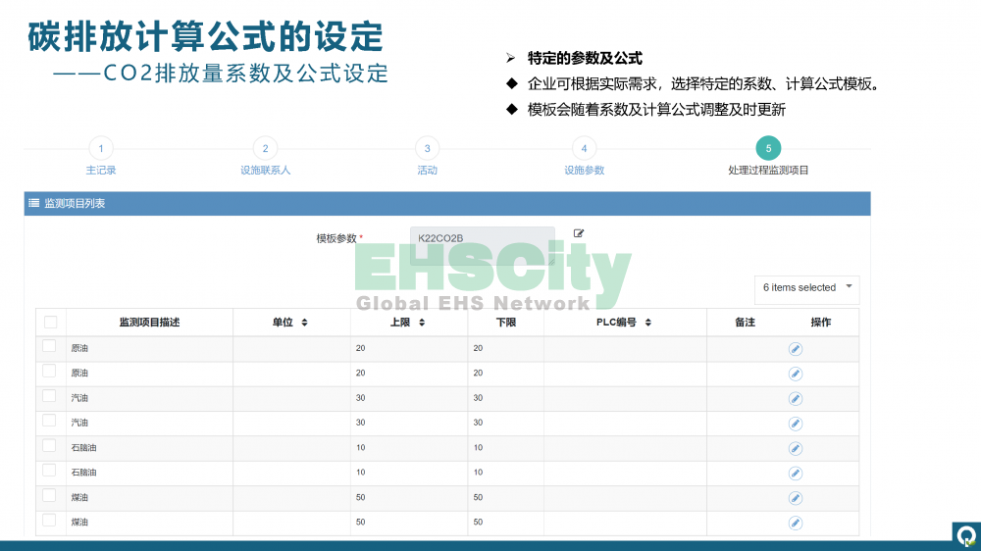Screen dimensions: 981x551
Task: Go to step 1 主记录
Action: [x=100, y=149]
